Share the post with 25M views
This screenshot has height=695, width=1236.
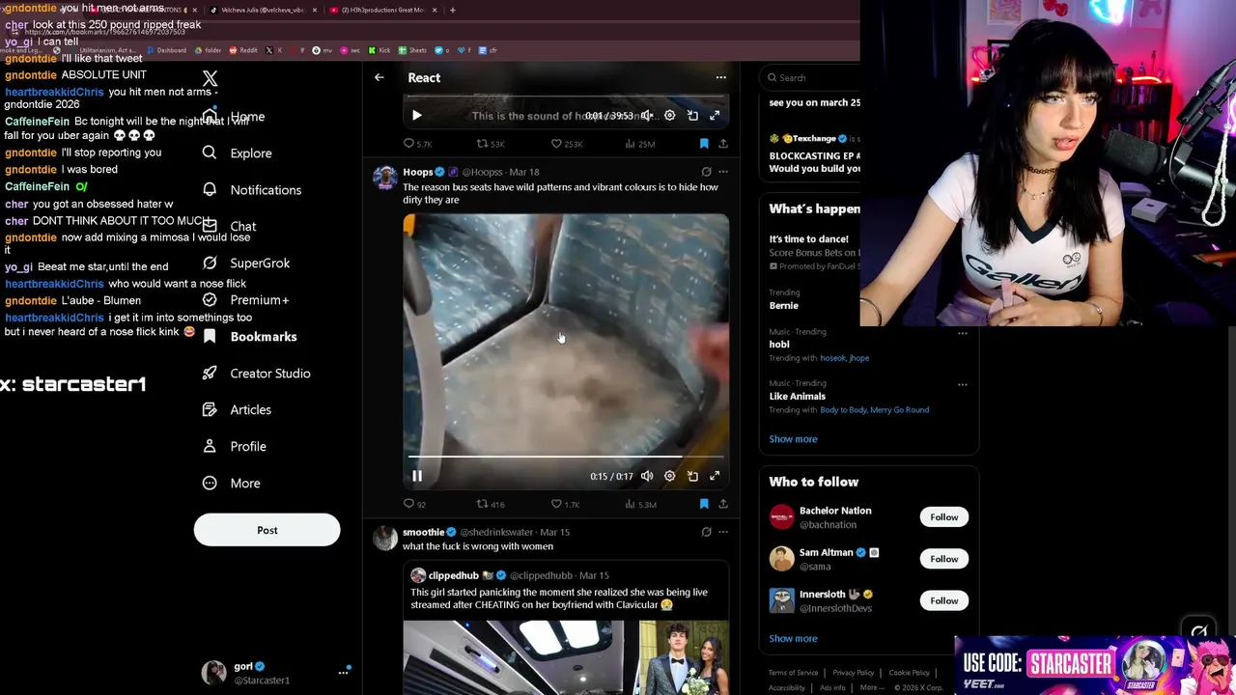click(x=722, y=144)
